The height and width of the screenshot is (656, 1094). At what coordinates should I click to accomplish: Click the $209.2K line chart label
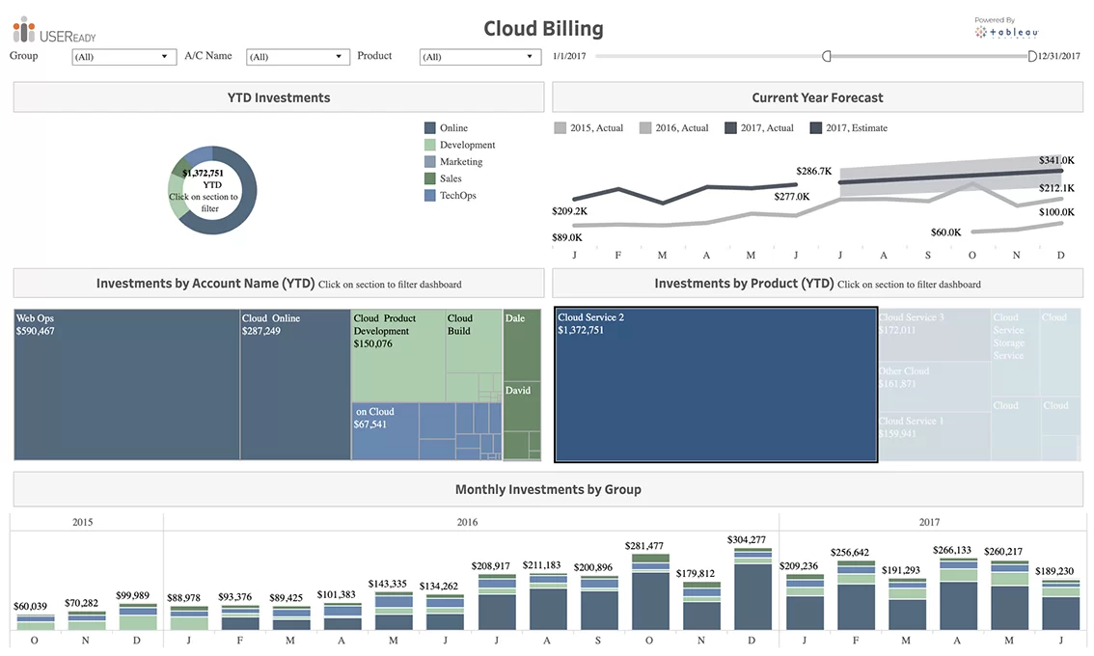coord(569,210)
